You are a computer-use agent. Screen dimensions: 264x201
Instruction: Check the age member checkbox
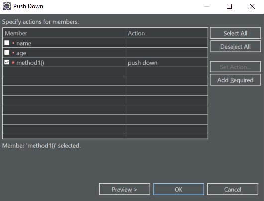click(7, 52)
